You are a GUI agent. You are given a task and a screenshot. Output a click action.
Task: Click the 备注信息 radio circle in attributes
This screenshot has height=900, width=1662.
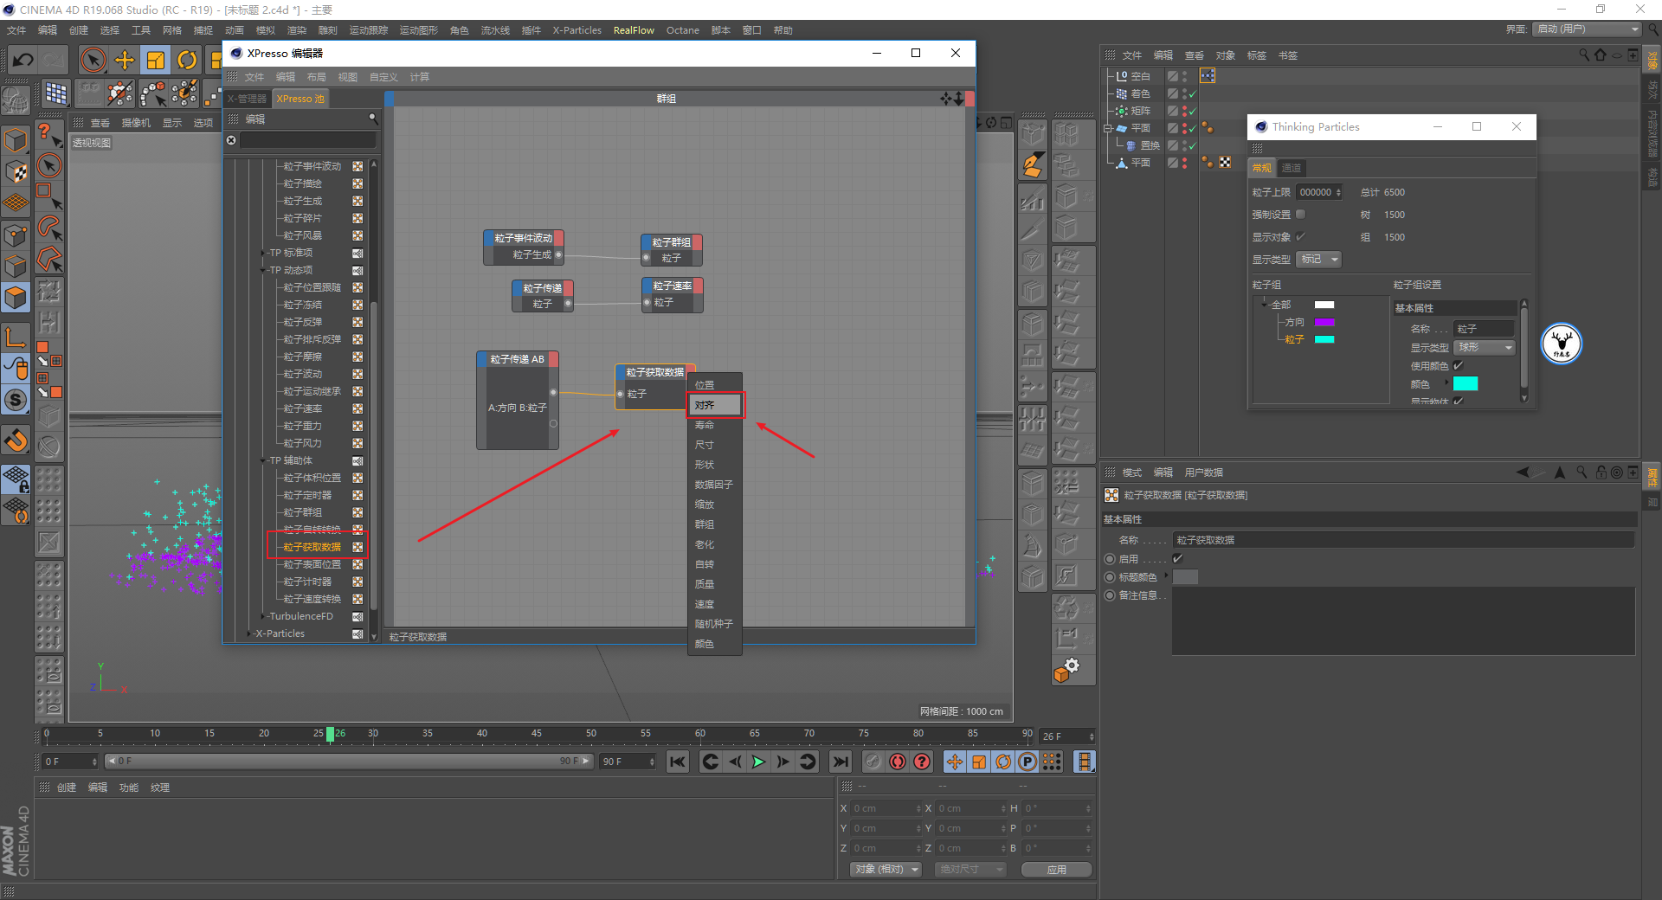click(1110, 595)
